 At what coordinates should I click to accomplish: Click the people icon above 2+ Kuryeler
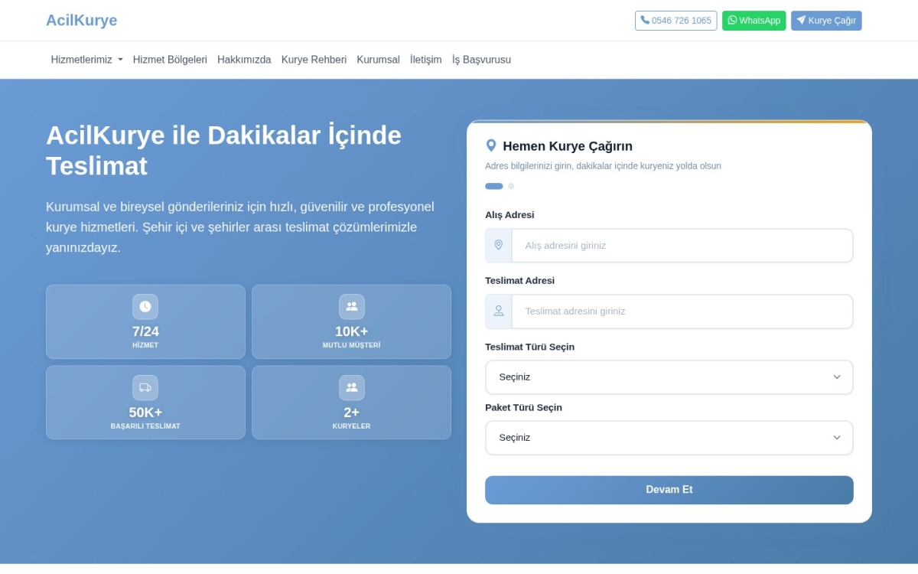click(351, 387)
